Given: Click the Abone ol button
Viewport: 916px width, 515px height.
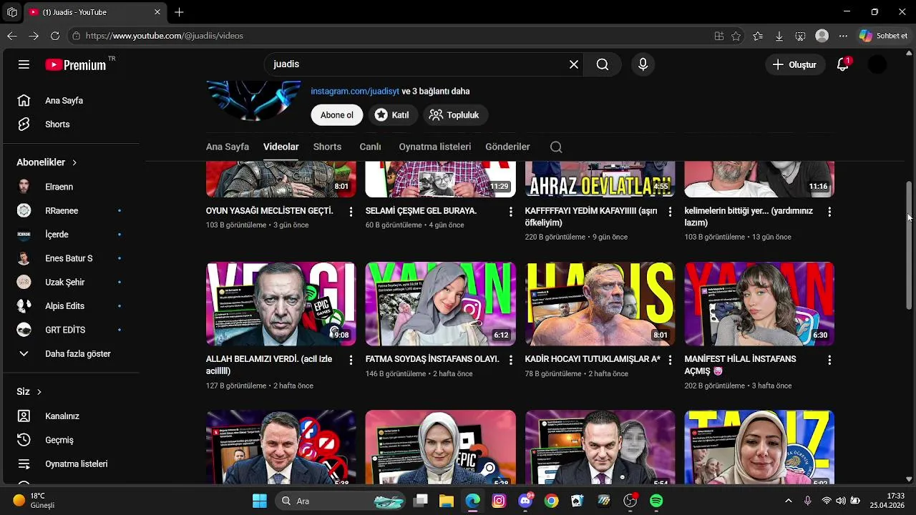Looking at the screenshot, I should click(x=337, y=115).
